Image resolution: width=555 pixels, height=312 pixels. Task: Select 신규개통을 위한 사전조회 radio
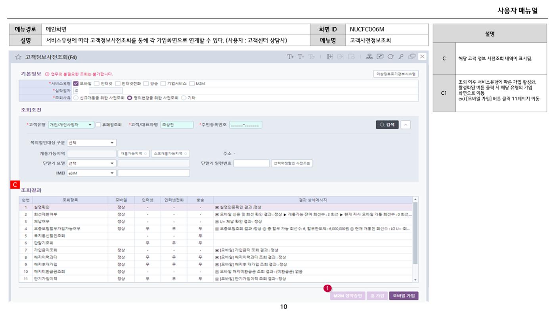coord(76,98)
